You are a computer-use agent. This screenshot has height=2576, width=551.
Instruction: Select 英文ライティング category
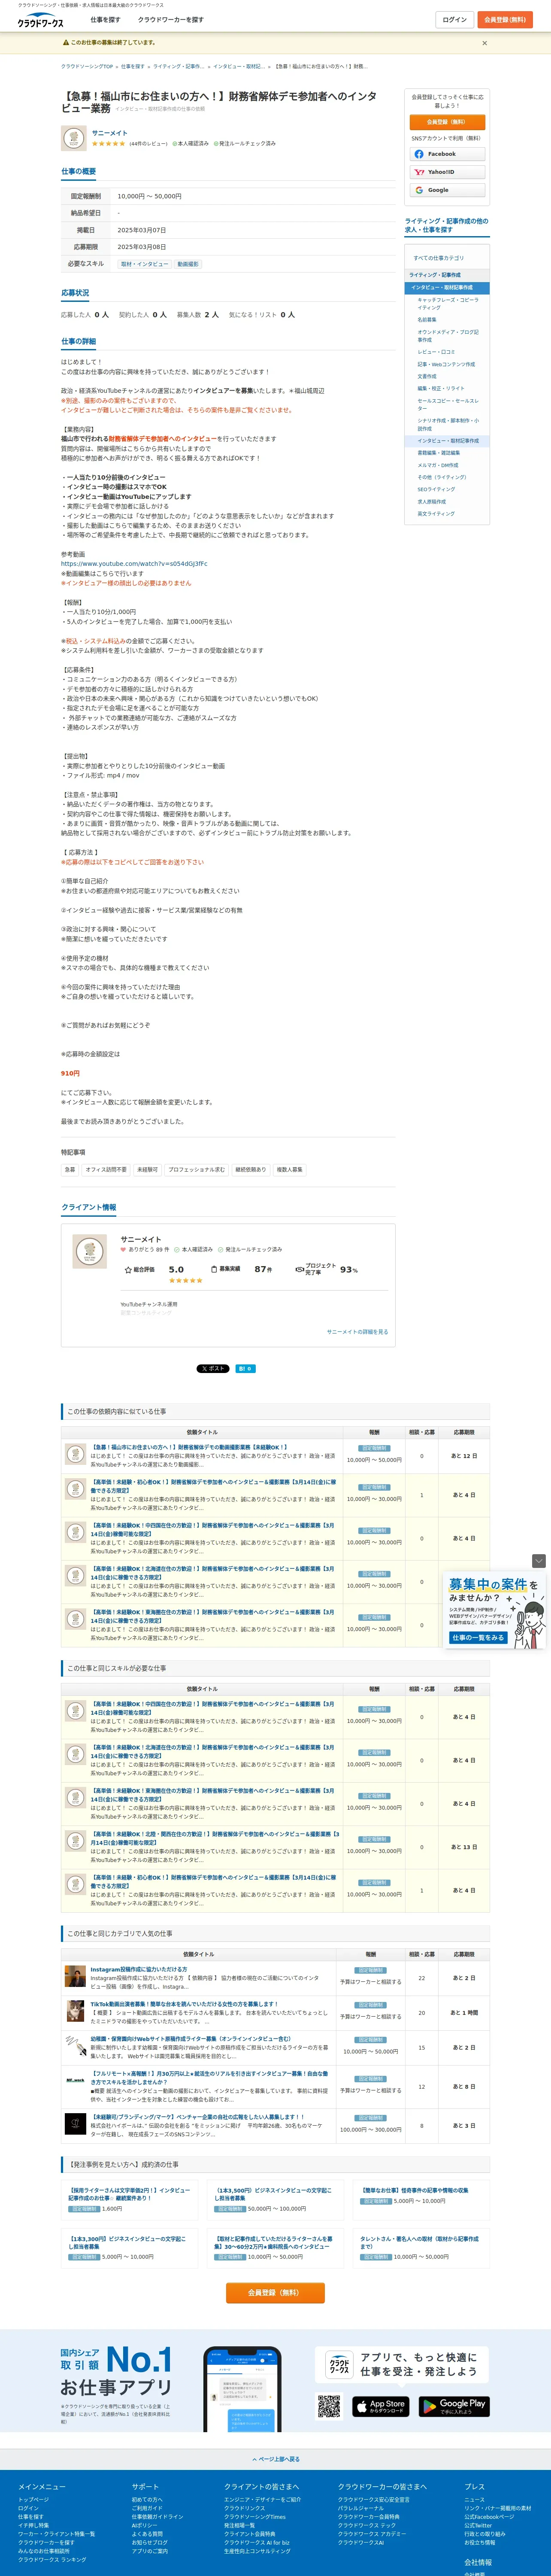(436, 513)
